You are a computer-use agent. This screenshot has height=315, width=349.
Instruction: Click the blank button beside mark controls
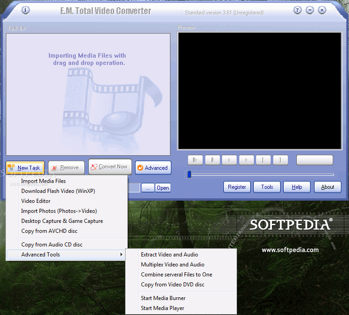coord(315,160)
